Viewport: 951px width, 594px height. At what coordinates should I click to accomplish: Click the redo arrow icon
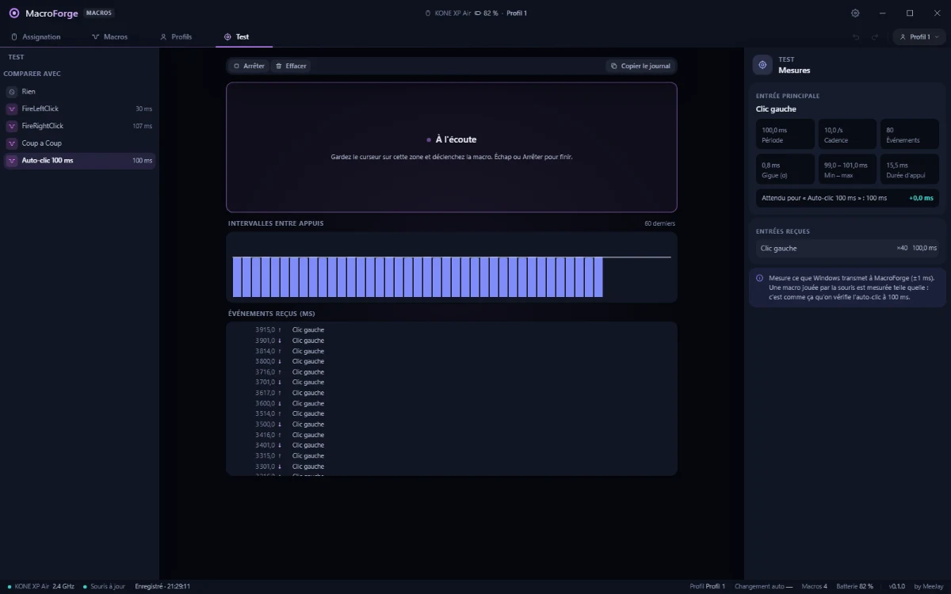coord(875,37)
